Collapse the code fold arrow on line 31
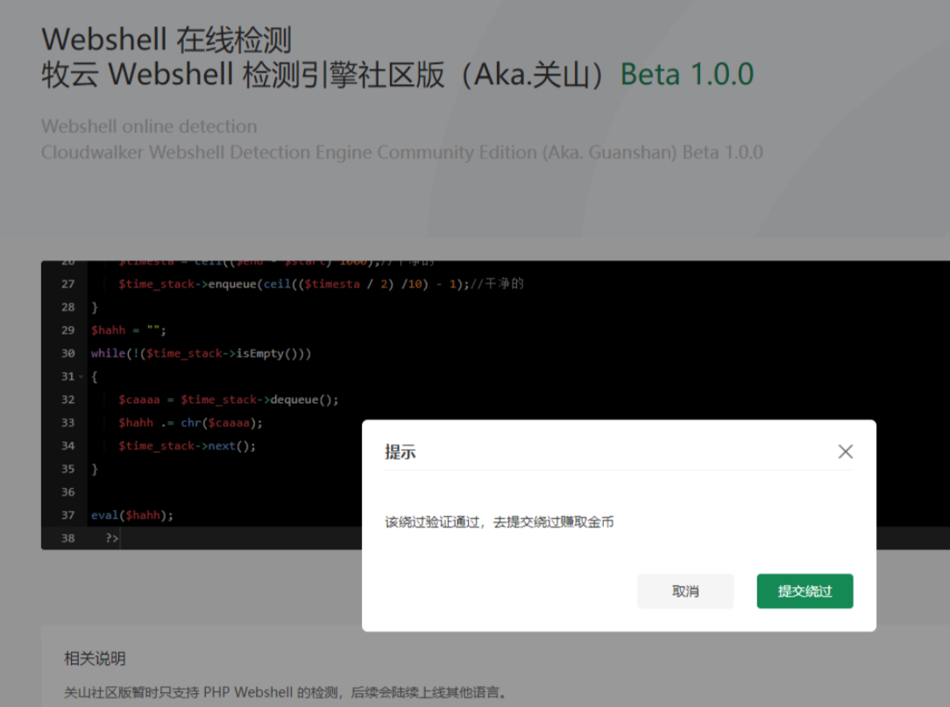 [x=82, y=377]
